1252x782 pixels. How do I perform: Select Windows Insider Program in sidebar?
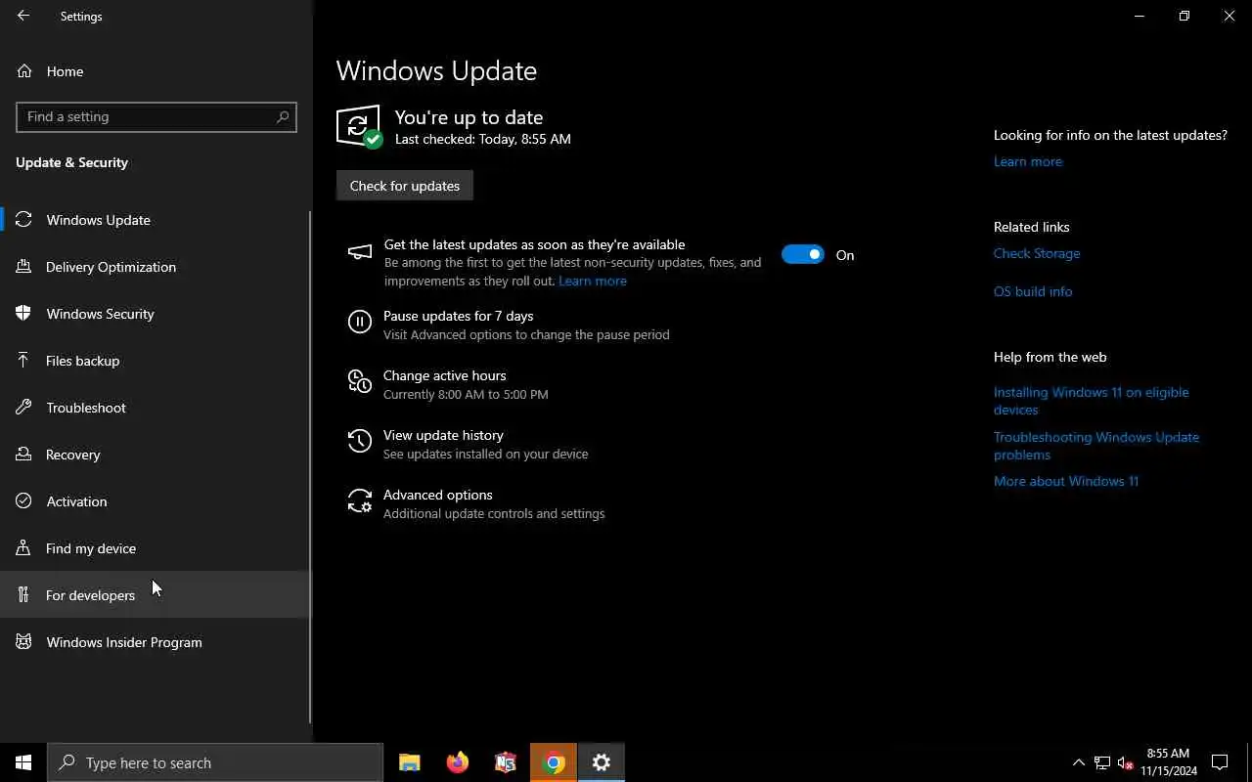click(156, 642)
